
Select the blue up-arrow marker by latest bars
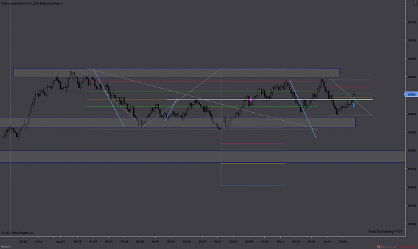[354, 105]
